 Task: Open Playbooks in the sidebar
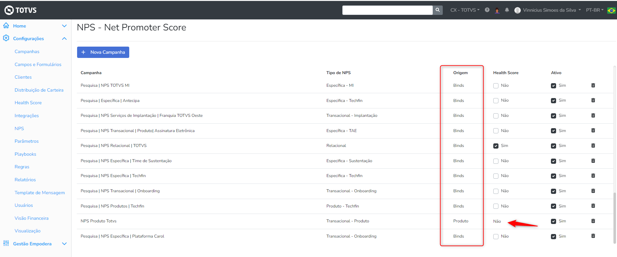point(25,154)
